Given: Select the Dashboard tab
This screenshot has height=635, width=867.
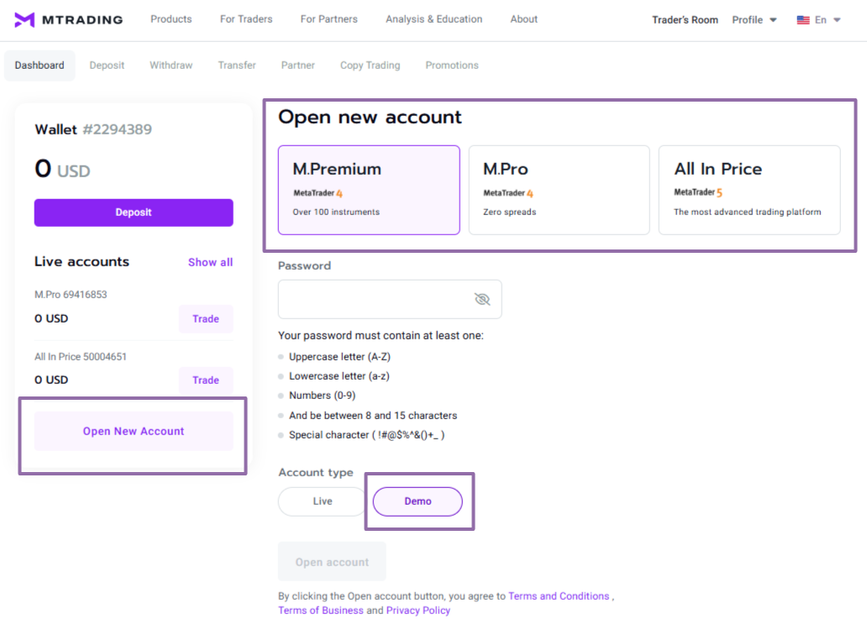Looking at the screenshot, I should (x=39, y=66).
